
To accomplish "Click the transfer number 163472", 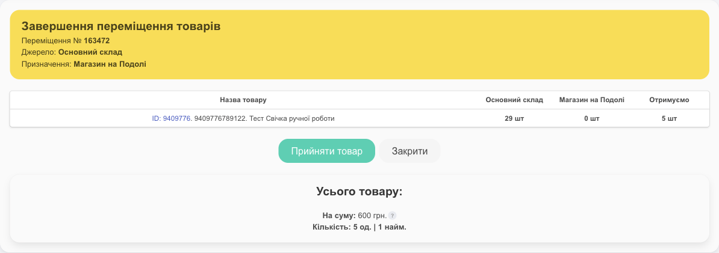I will click(x=97, y=40).
